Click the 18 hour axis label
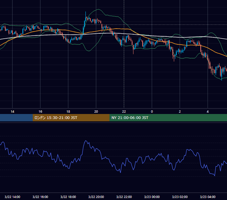 point(68,112)
